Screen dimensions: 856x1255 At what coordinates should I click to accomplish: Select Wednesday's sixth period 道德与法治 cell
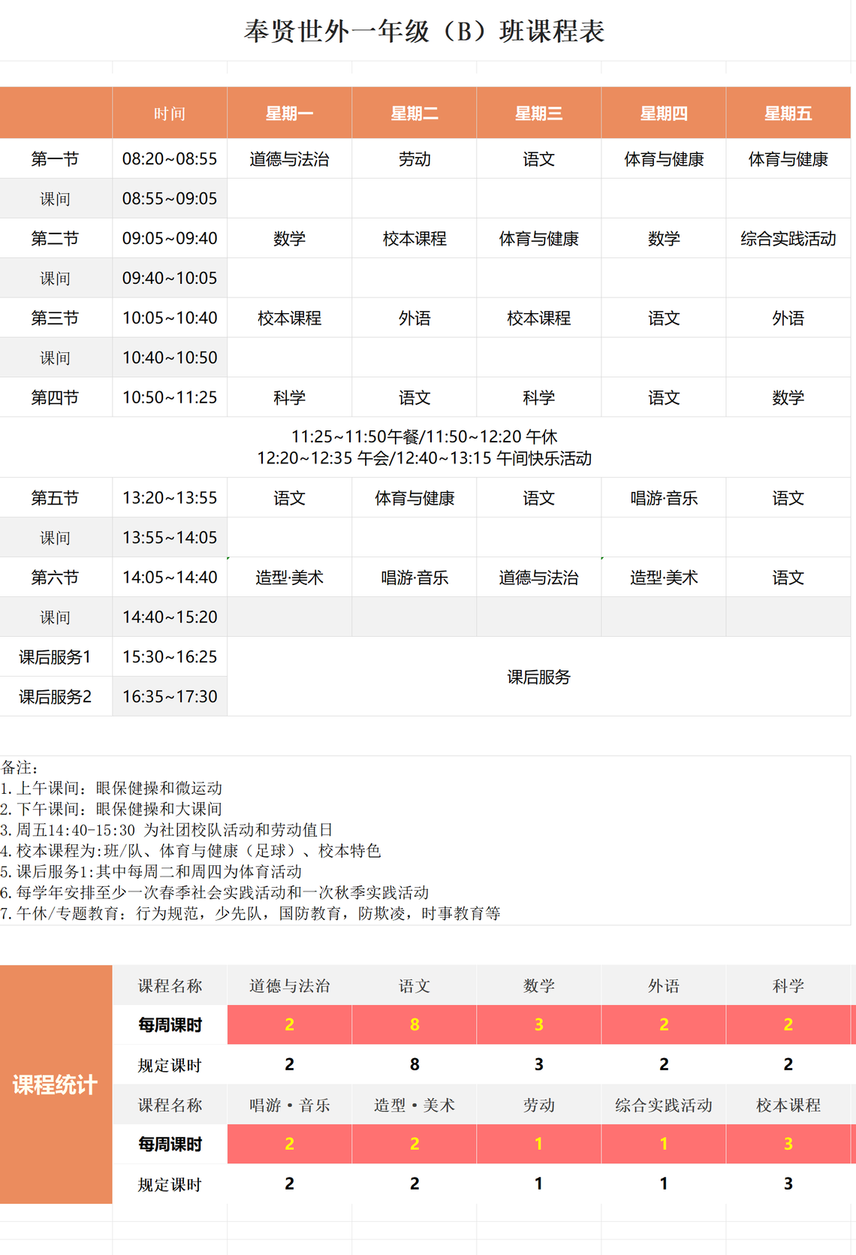tap(538, 578)
